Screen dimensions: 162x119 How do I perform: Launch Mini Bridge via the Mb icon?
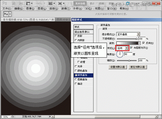pyautogui.click(x=21, y=4)
